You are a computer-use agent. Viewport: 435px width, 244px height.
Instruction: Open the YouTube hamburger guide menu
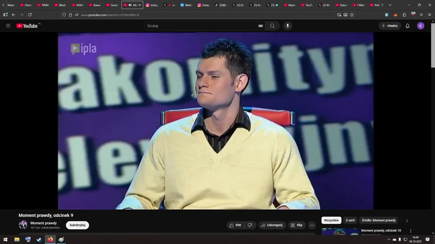click(8, 26)
